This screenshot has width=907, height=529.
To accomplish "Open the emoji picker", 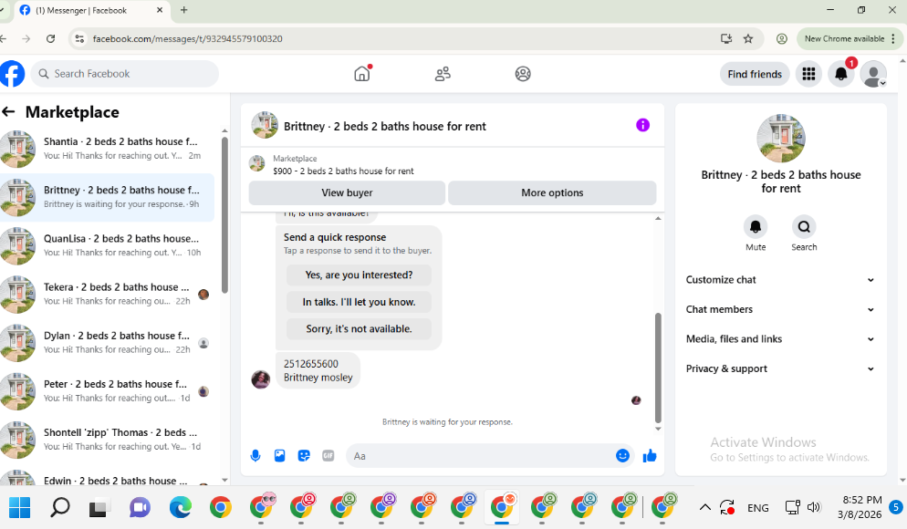I will (622, 455).
